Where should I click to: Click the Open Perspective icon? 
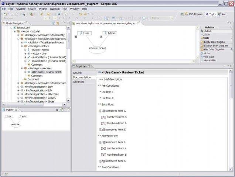pos(183,14)
